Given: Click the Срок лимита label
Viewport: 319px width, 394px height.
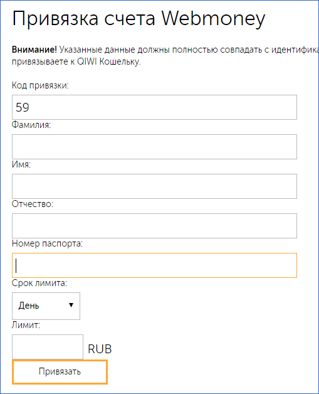Looking at the screenshot, I should point(39,283).
